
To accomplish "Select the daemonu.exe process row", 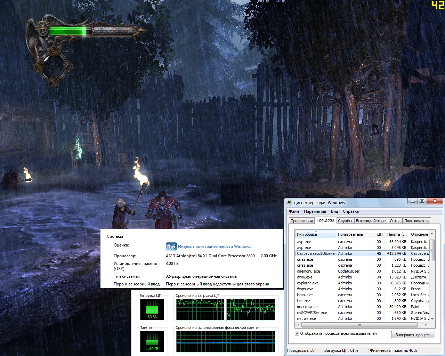I will point(362,271).
